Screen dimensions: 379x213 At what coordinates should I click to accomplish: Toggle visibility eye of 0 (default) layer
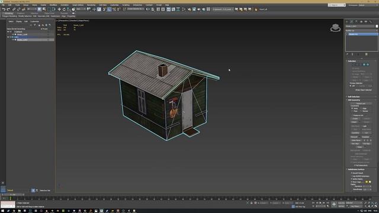11,31
